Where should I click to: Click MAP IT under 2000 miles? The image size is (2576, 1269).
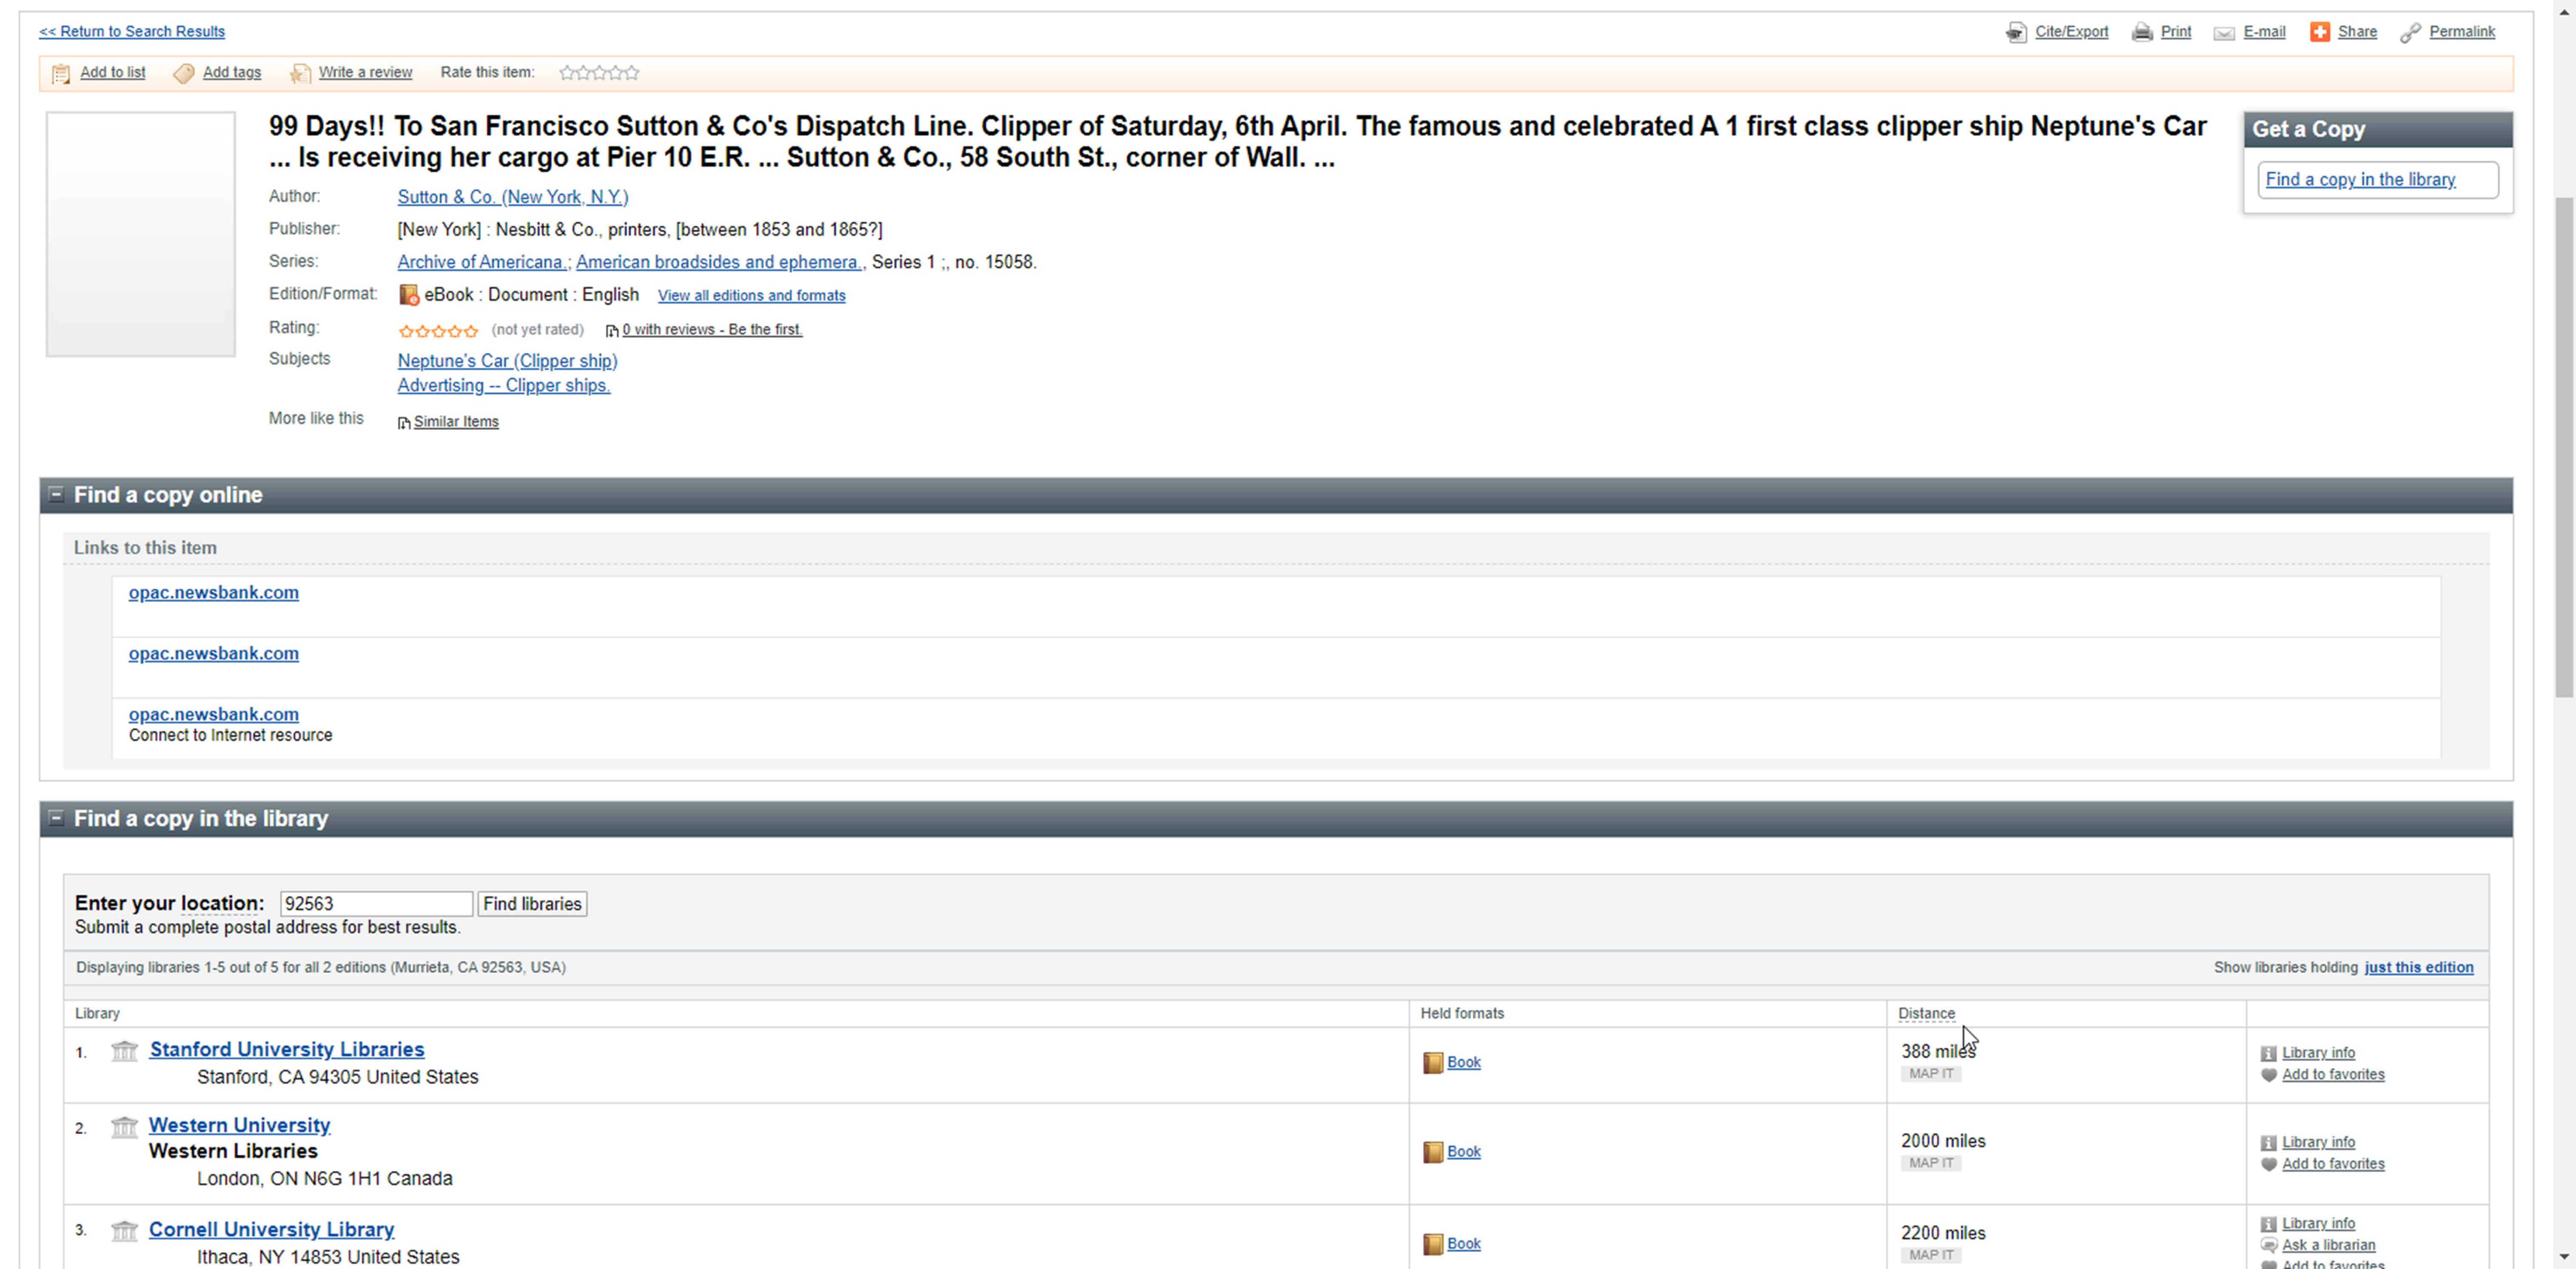(1931, 1164)
